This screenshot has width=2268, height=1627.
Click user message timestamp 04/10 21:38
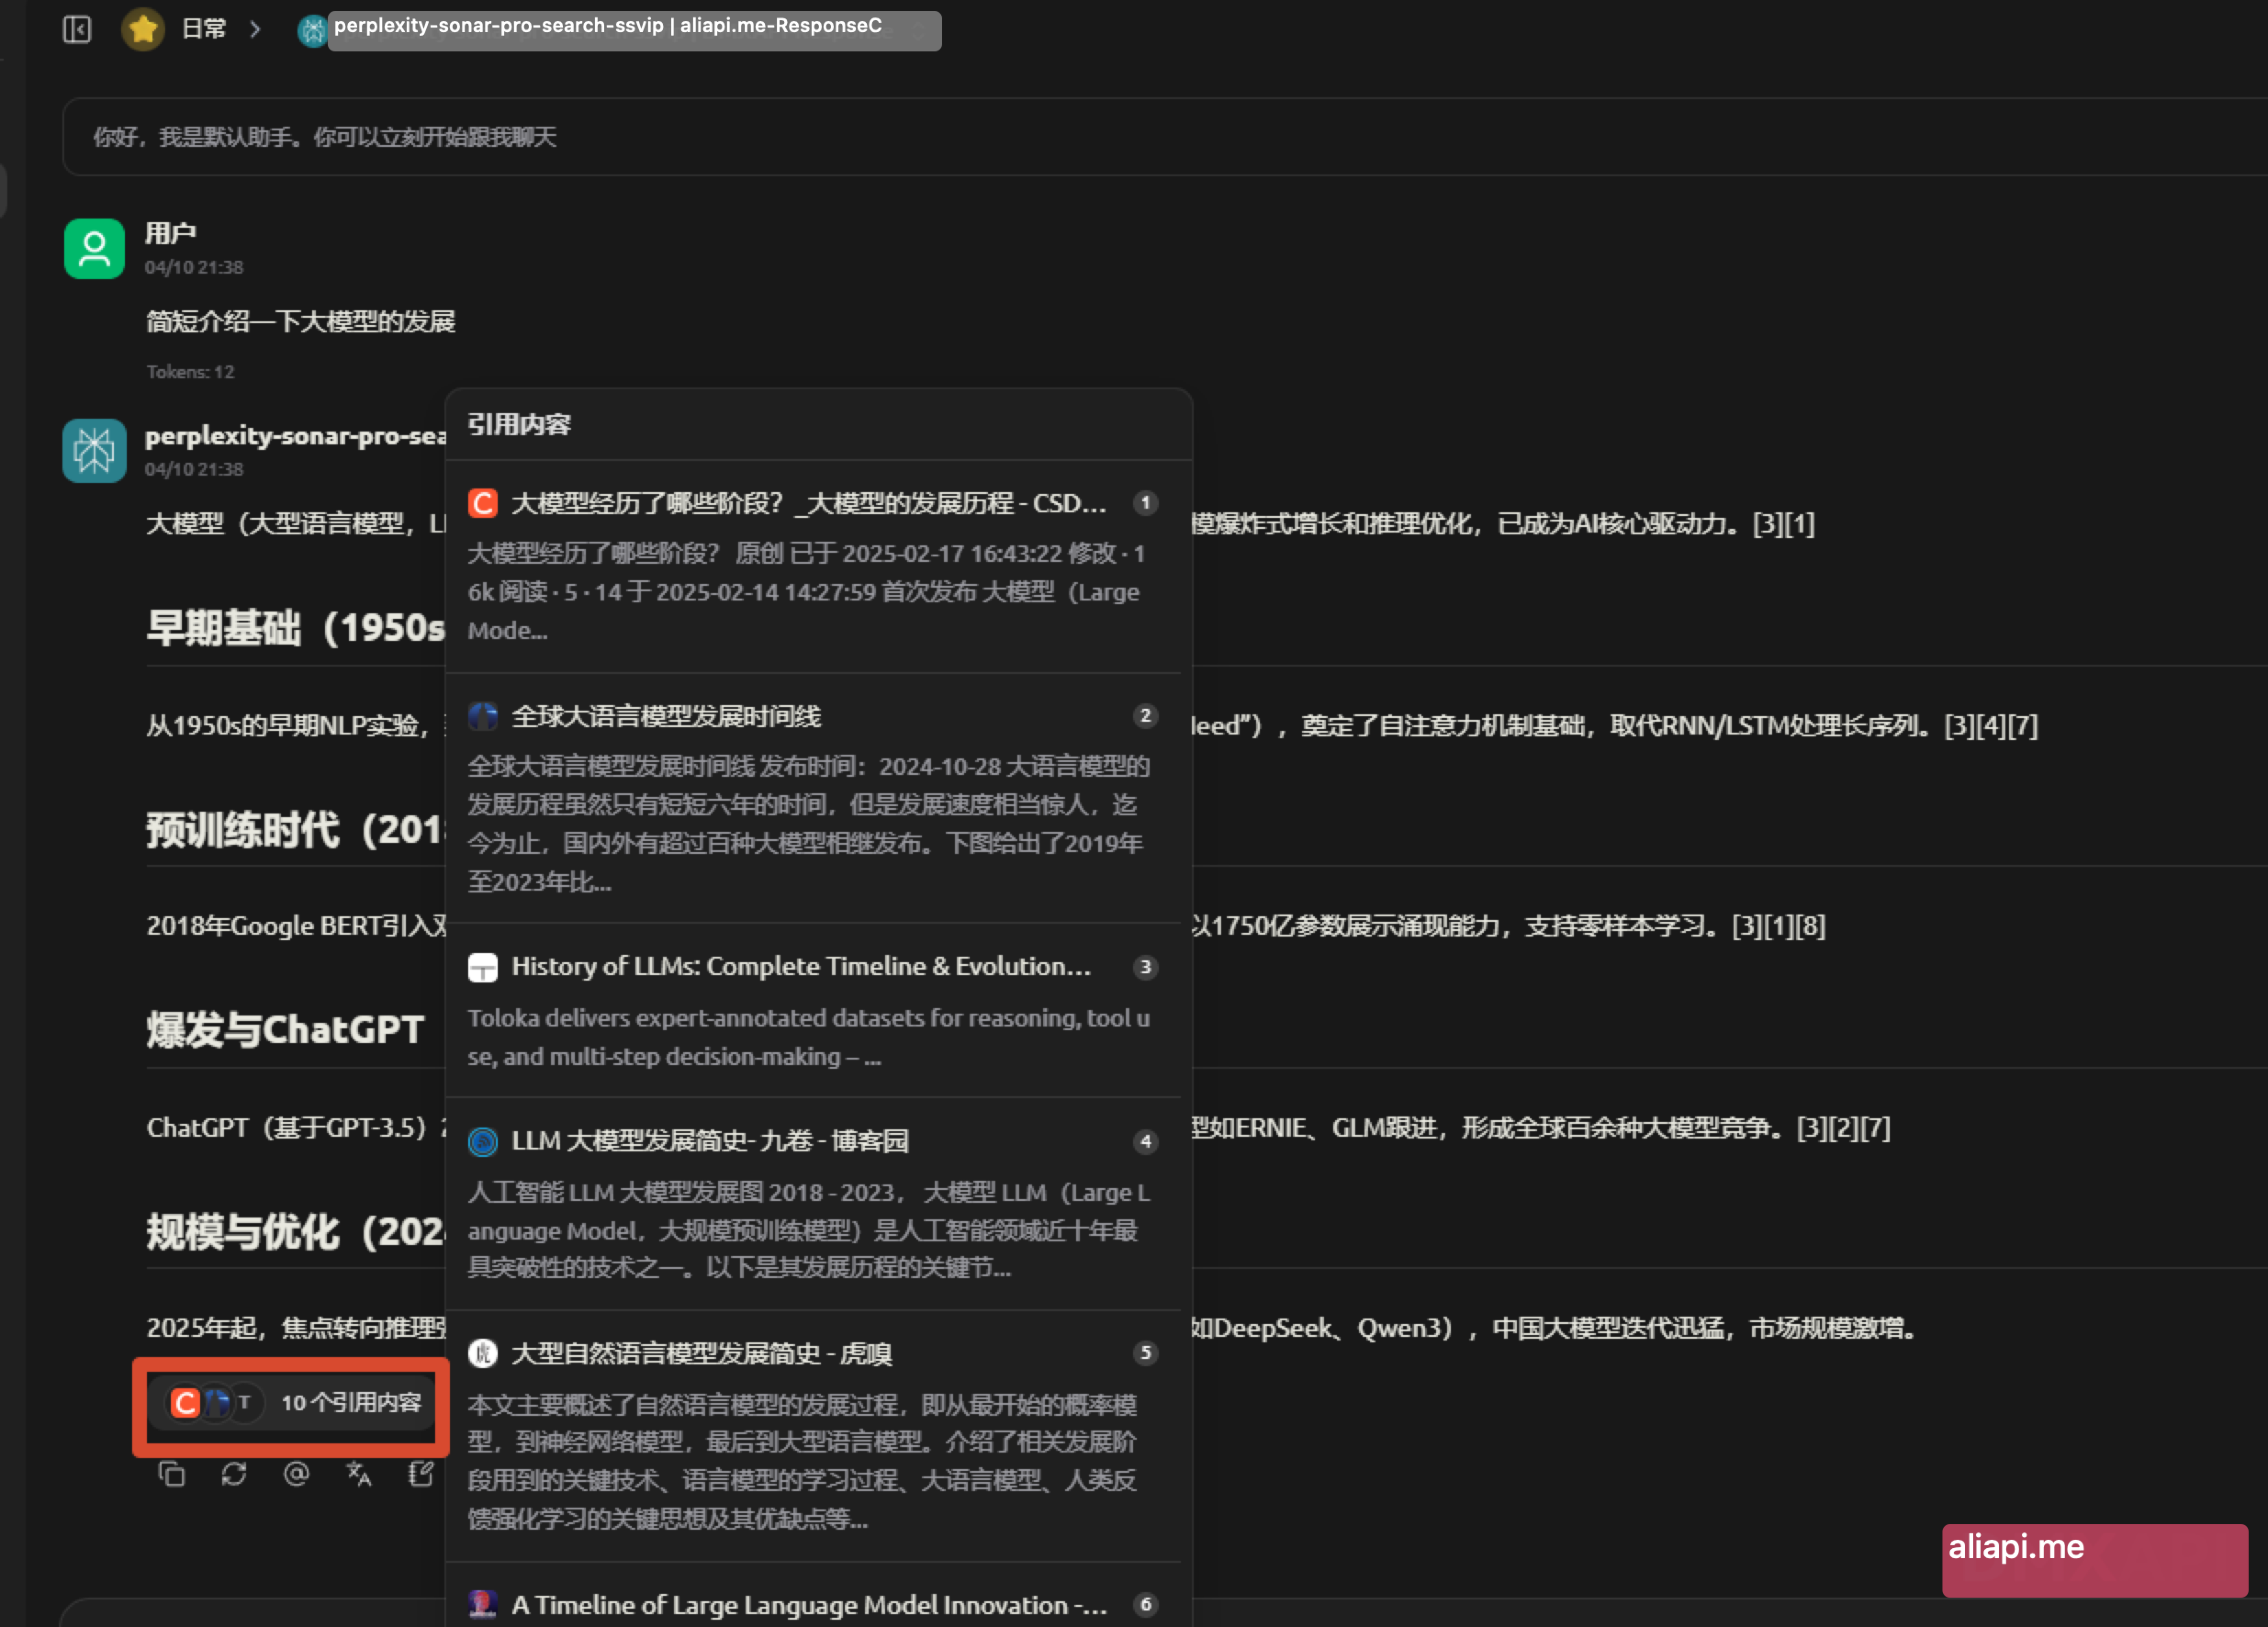click(194, 267)
